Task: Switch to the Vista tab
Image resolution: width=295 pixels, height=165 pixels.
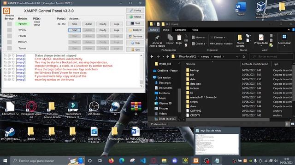Action: tap(195, 30)
